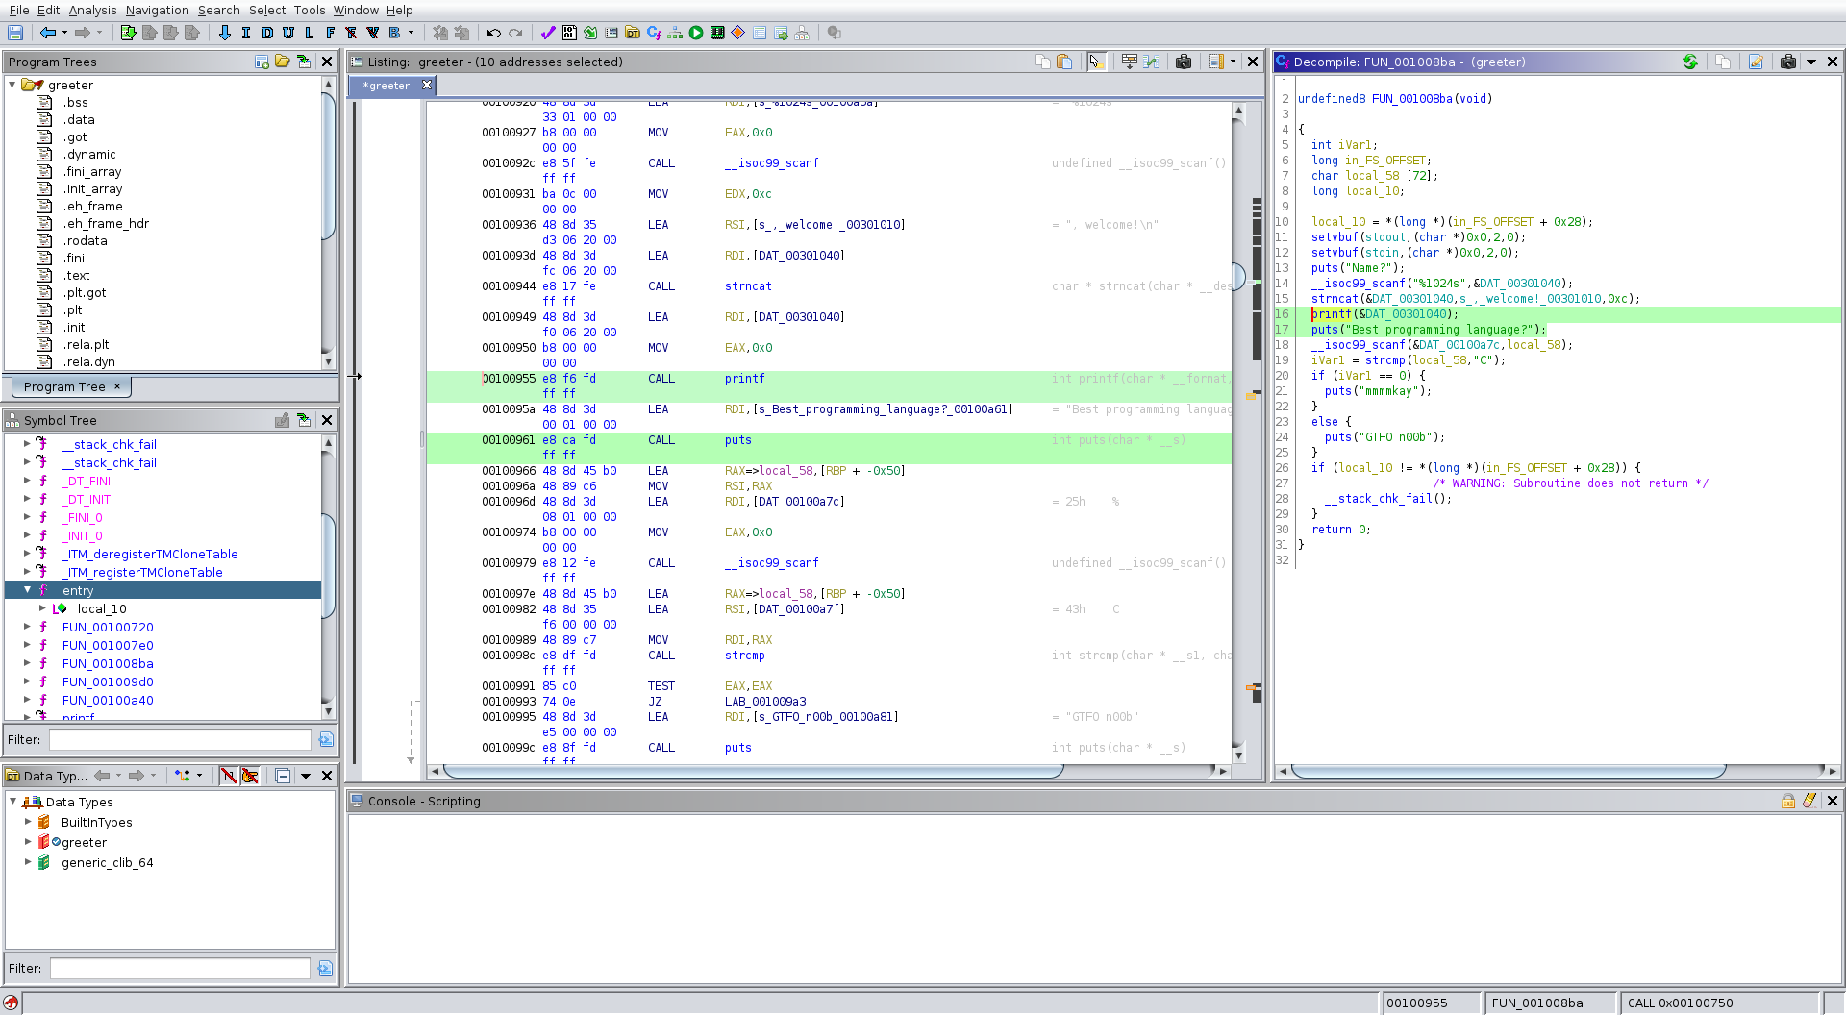Select FUN_001009d0 in Symbol Tree

(108, 682)
